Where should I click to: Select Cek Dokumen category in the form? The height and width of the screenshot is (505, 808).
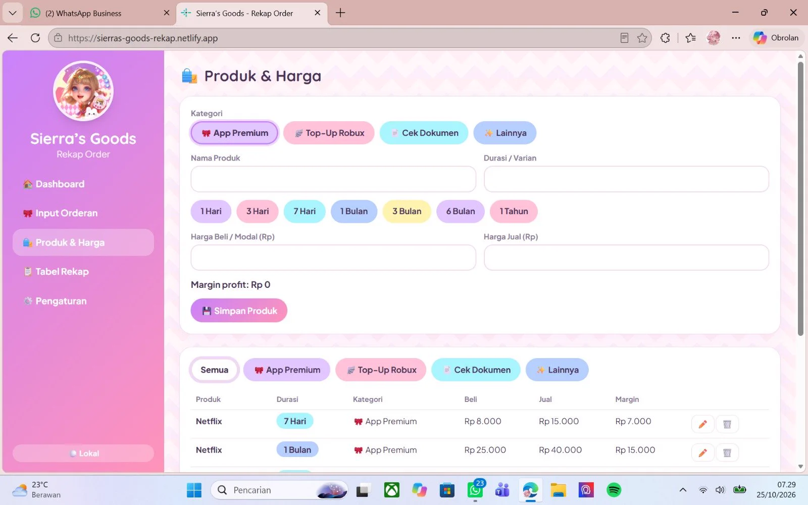(x=424, y=133)
